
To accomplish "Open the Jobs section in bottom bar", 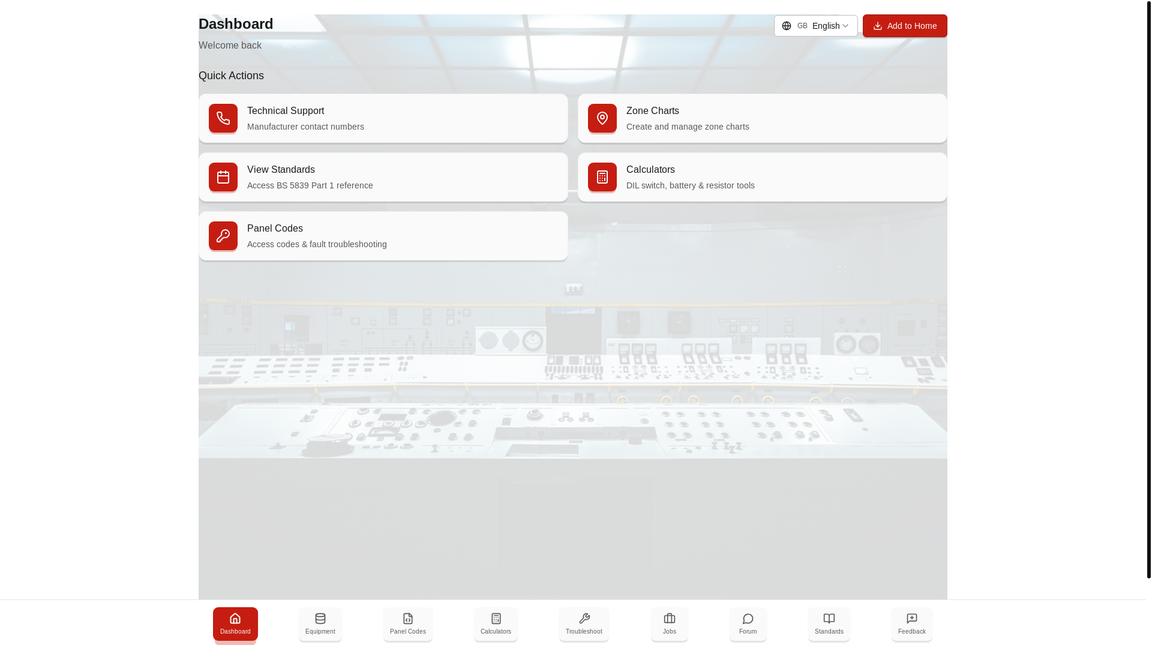I will [670, 624].
